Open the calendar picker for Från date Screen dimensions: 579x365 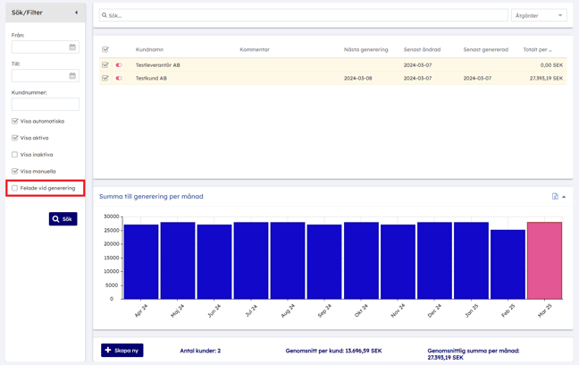pos(72,47)
